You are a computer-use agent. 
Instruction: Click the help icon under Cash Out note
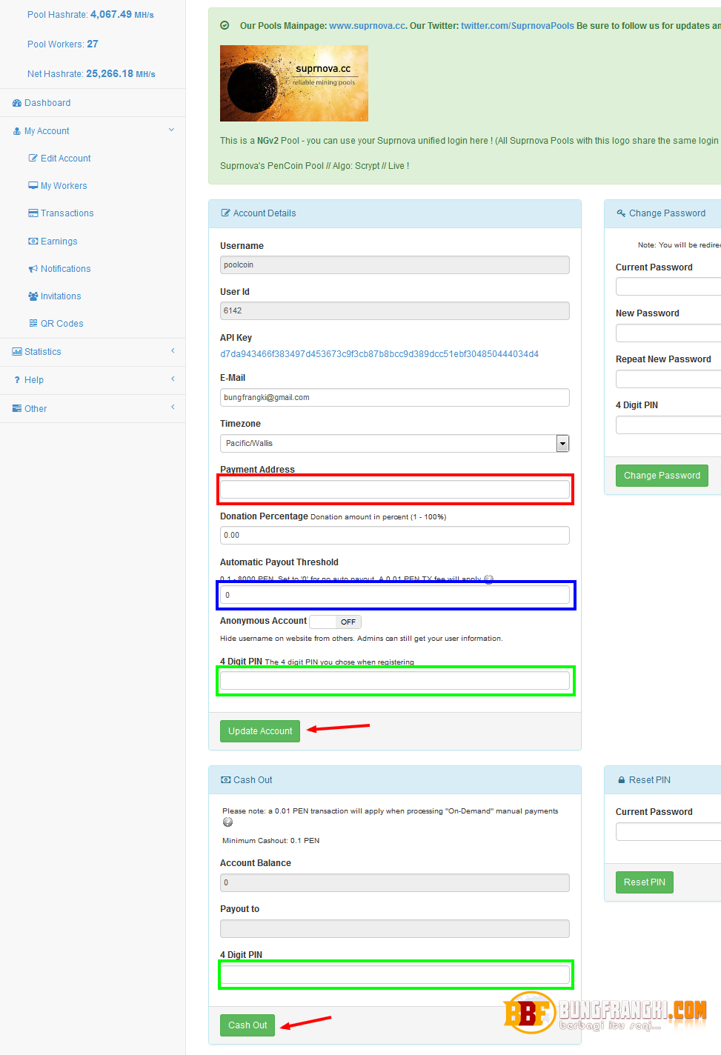227,822
